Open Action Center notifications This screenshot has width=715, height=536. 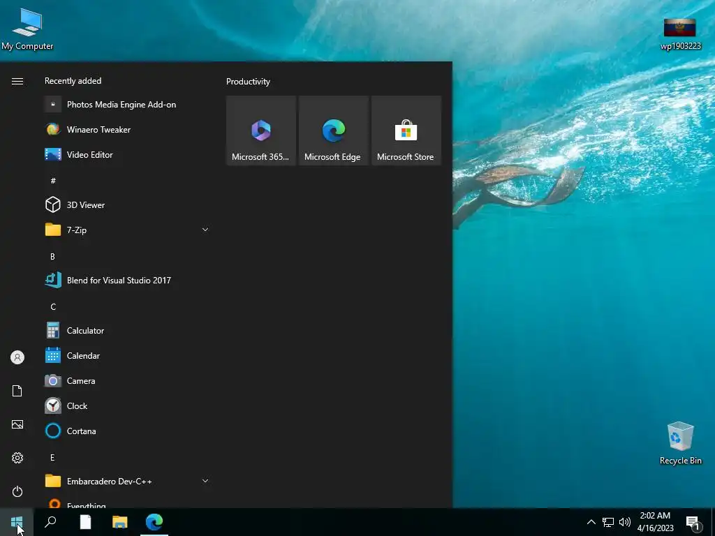coord(693,523)
